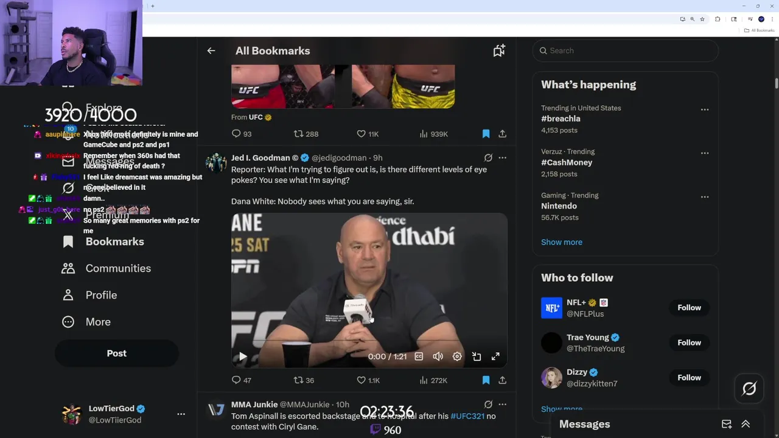The height and width of the screenshot is (438, 779).
Task: Open the bookmark folders icon in header
Action: pyautogui.click(x=499, y=51)
